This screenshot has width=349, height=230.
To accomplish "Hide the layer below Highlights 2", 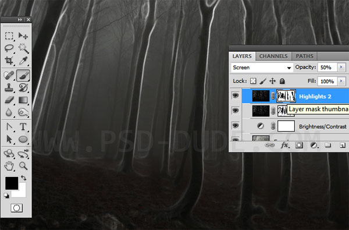I will coord(236,111).
